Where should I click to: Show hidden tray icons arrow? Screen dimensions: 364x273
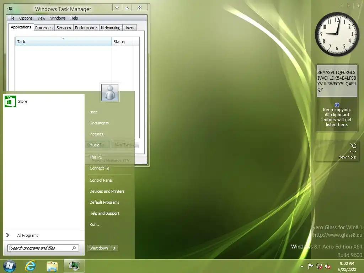[302, 266]
